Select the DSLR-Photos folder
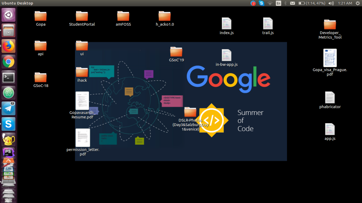 [190, 119]
